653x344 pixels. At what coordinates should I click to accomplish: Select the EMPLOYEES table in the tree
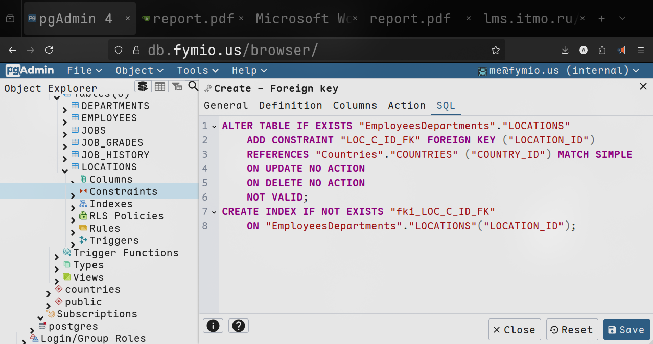(x=109, y=118)
